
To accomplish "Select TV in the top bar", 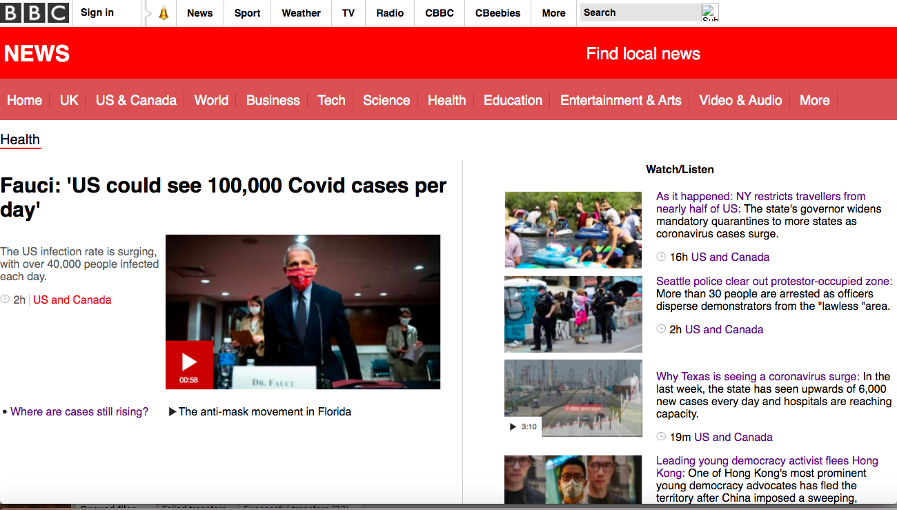I will pyautogui.click(x=348, y=13).
